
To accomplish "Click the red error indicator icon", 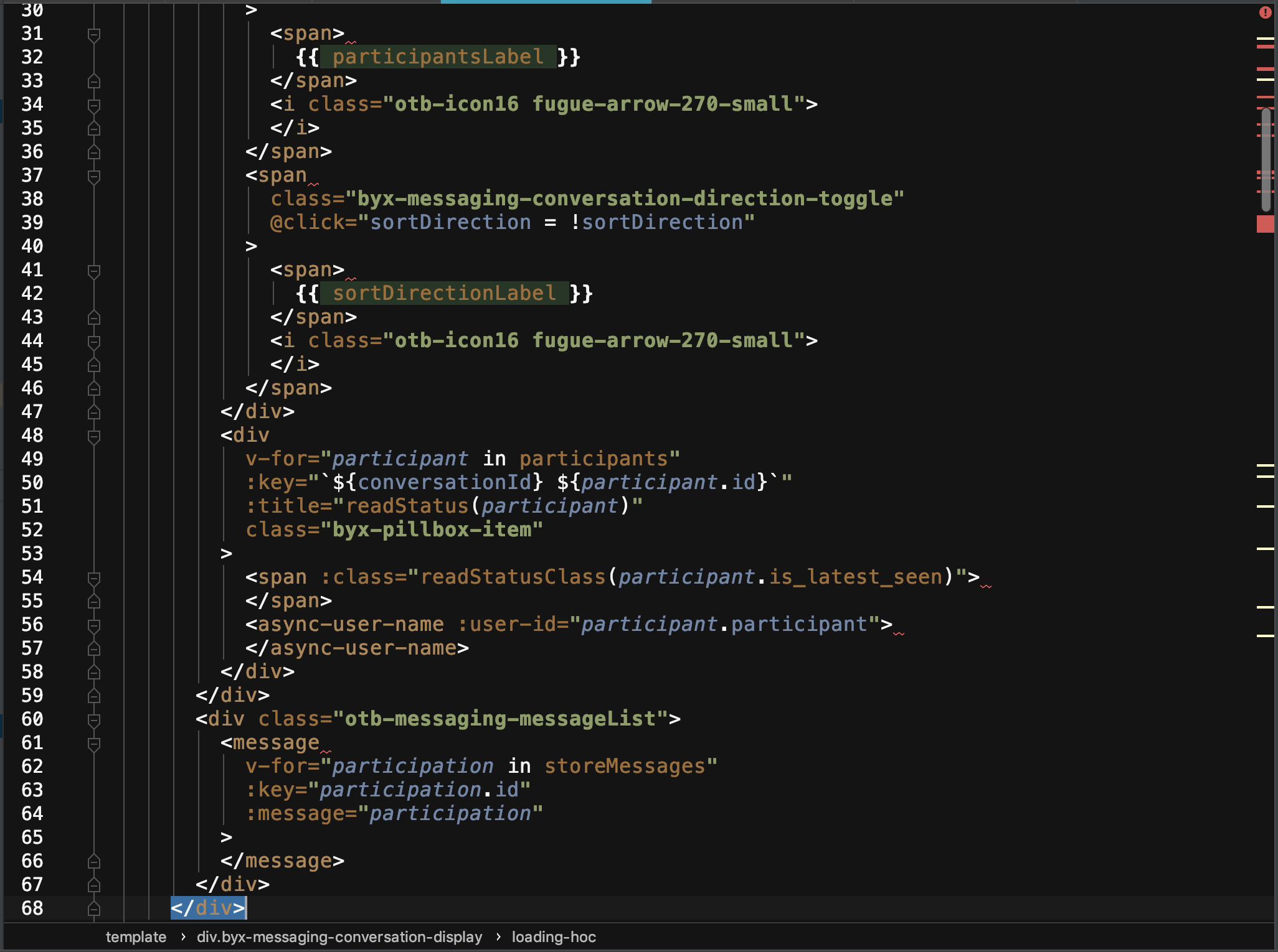I will [1265, 12].
